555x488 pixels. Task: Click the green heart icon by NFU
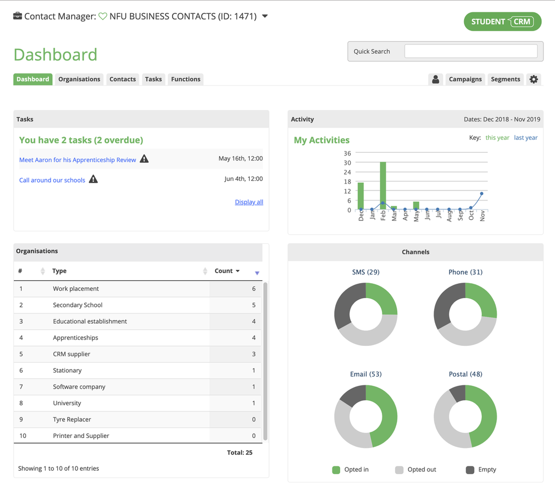(103, 16)
